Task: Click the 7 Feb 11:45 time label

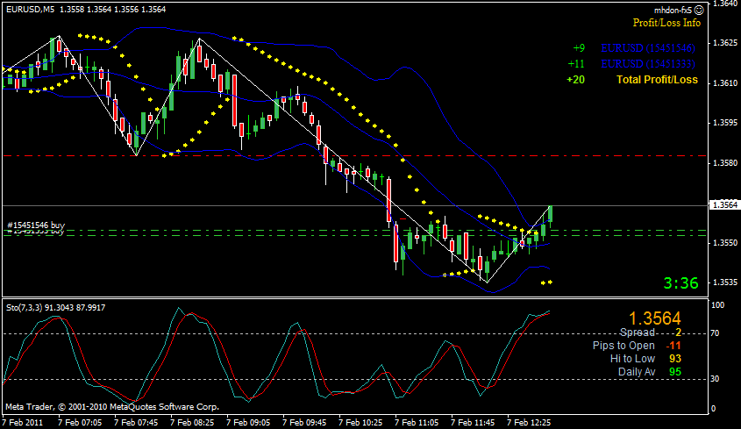Action: click(x=473, y=422)
